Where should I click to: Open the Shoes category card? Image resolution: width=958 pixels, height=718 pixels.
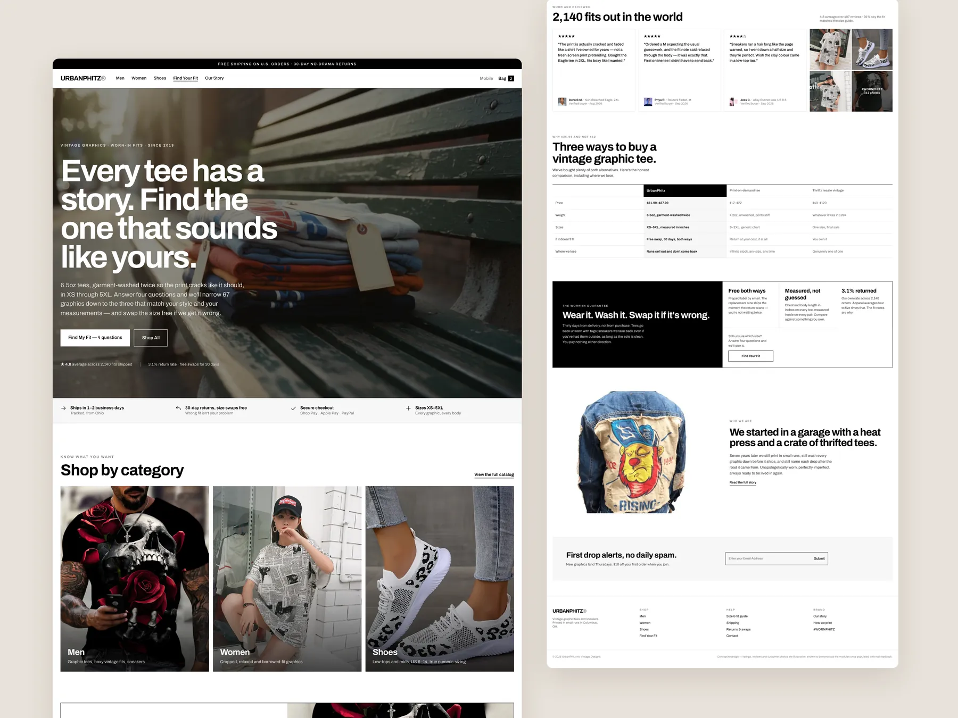point(440,579)
